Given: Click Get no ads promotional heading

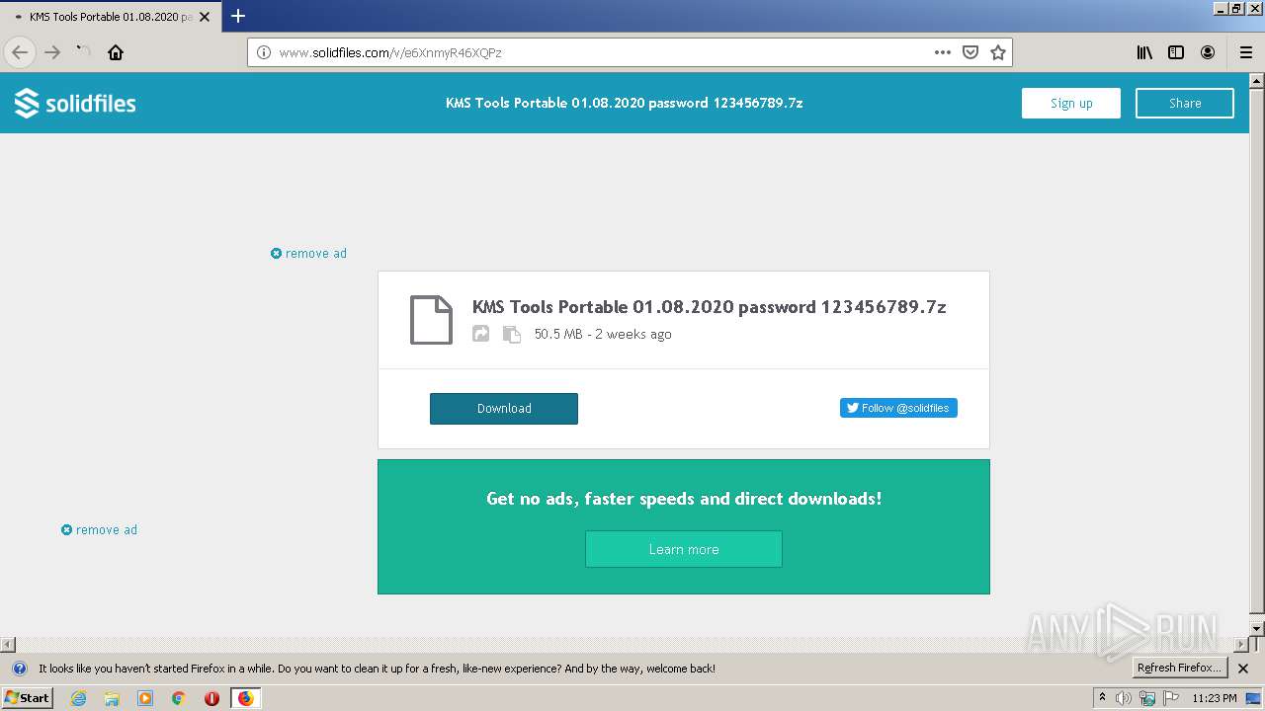Looking at the screenshot, I should point(684,499).
